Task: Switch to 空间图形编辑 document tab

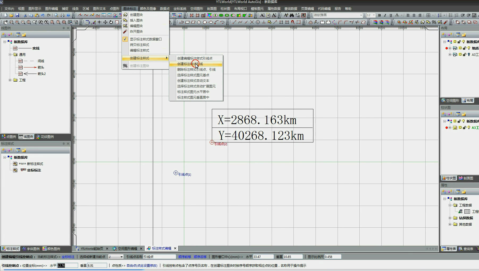Action: 127,248
